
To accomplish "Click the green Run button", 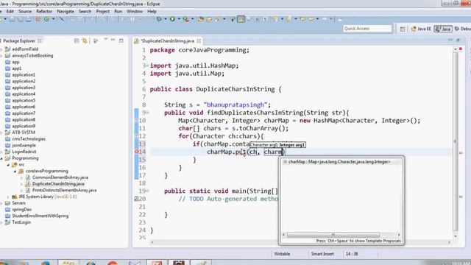I will [x=172, y=19].
